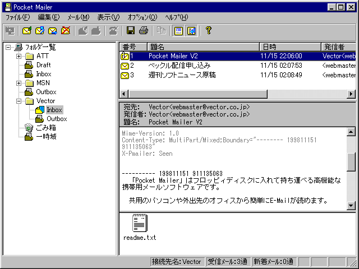359x269 pixels.
Task: Click the floppy disk save icon
Action: (x=131, y=31)
